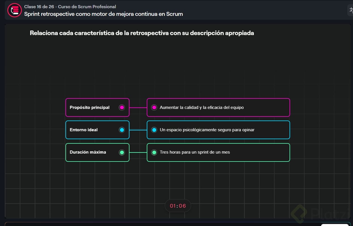Viewport: 353px width, 226px height.
Task: Select the green dot on Duración máxima
Action: (x=122, y=152)
